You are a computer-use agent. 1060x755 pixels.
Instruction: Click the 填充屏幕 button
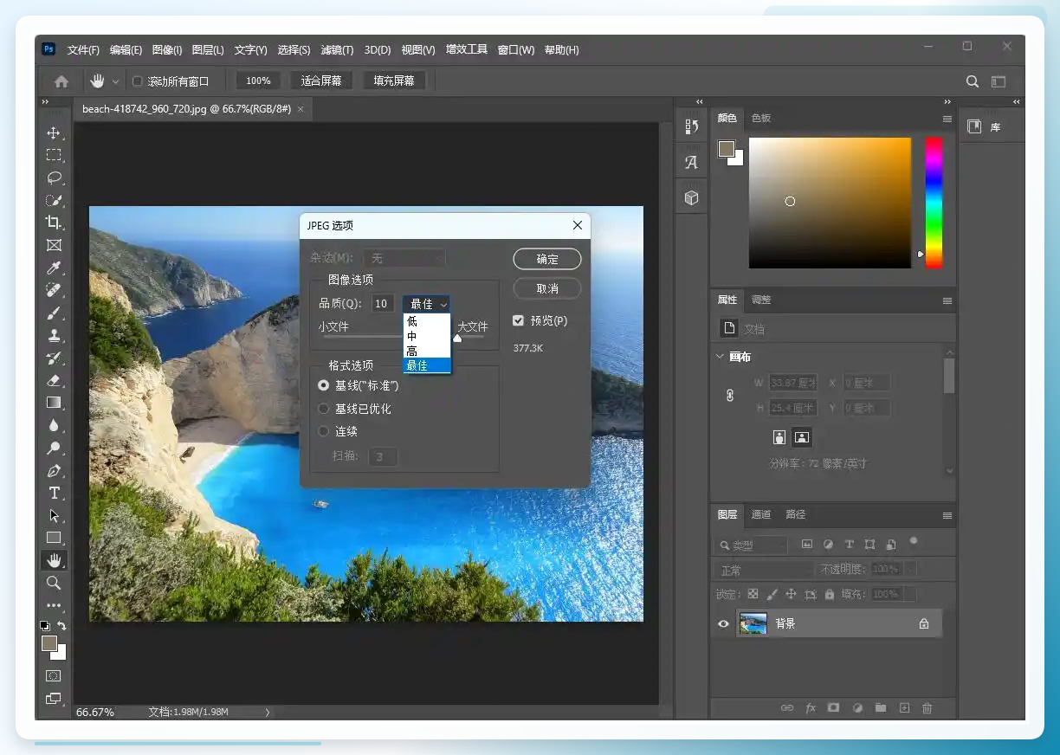(394, 81)
